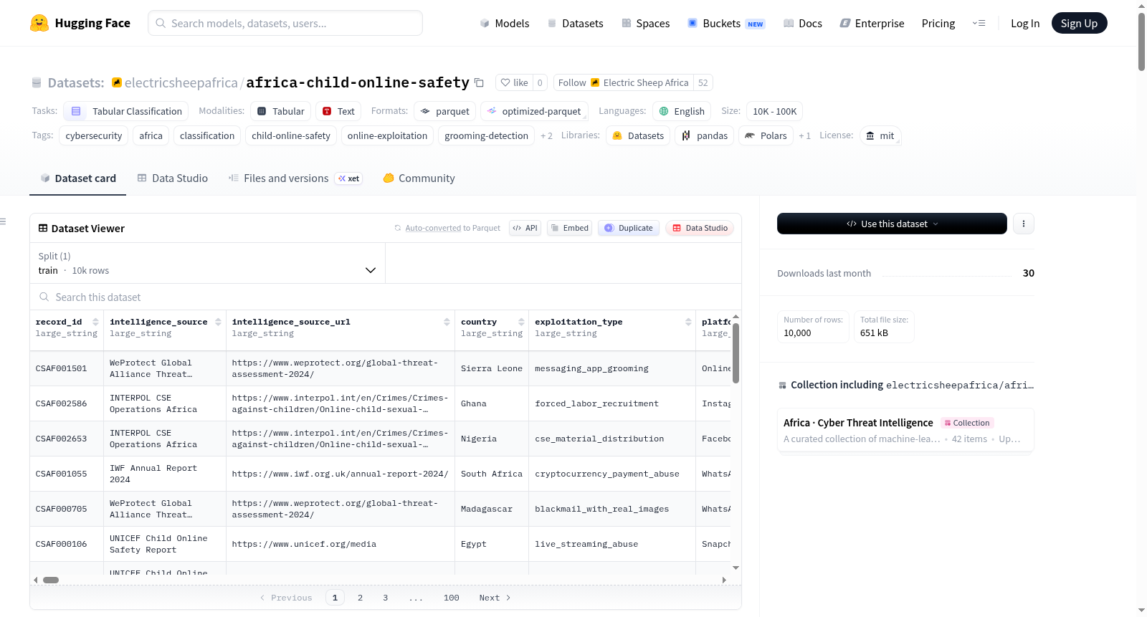Go to page 100 of results

pos(451,598)
